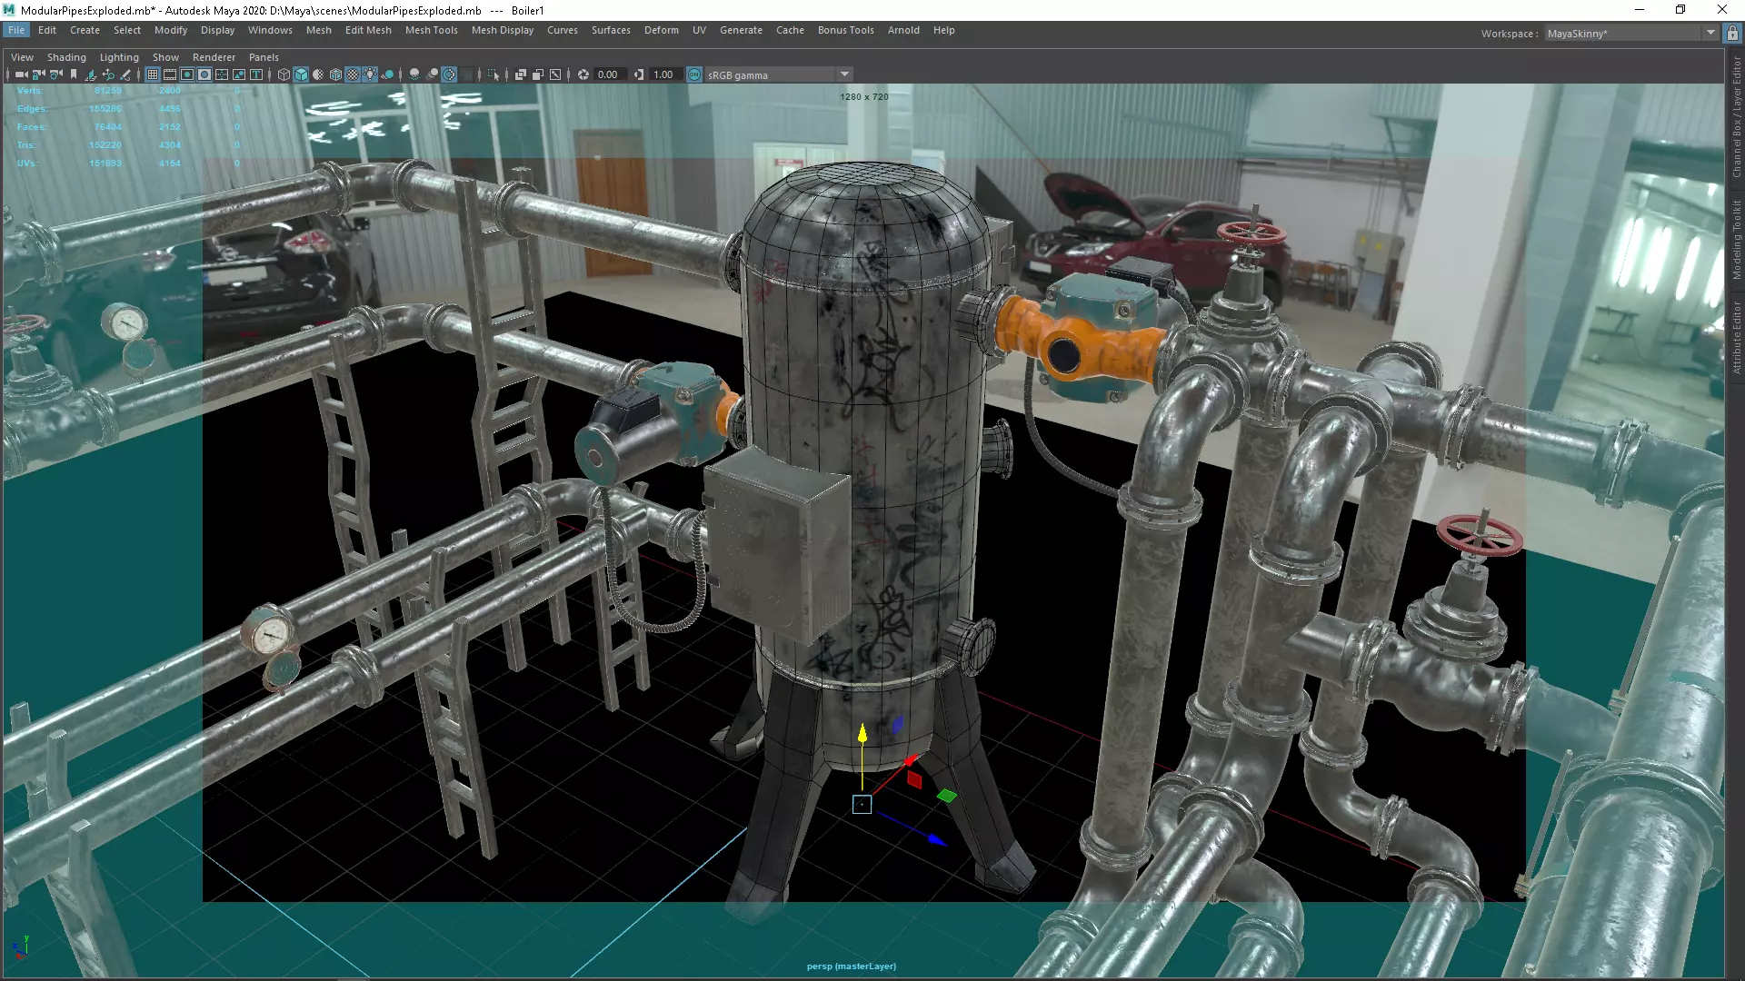
Task: Toggle the X-Ray display icon
Action: tap(521, 74)
